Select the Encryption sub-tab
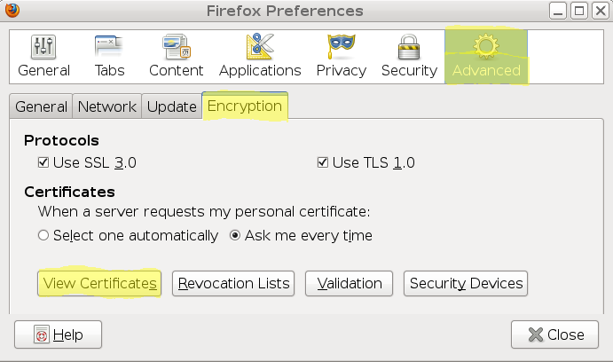This screenshot has width=613, height=362. [x=245, y=106]
